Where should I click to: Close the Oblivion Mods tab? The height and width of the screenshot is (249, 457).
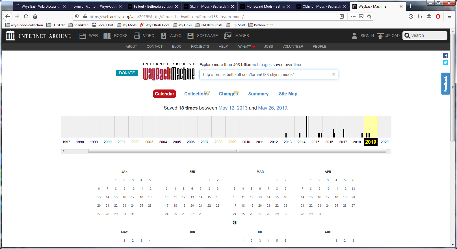pos(345,6)
